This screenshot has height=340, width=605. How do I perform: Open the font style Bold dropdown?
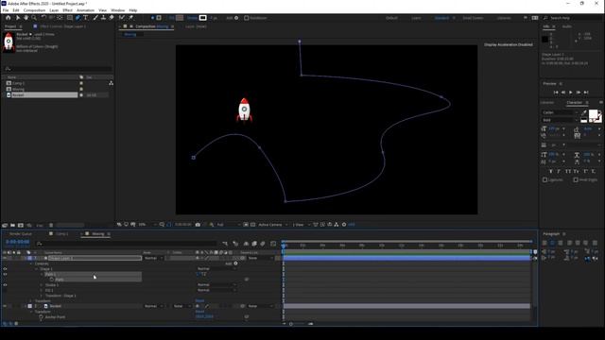(x=560, y=120)
